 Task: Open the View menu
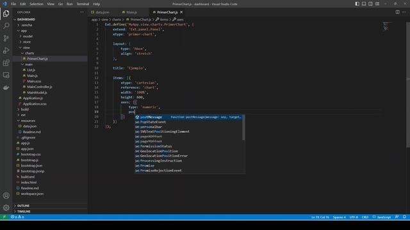pos(51,4)
